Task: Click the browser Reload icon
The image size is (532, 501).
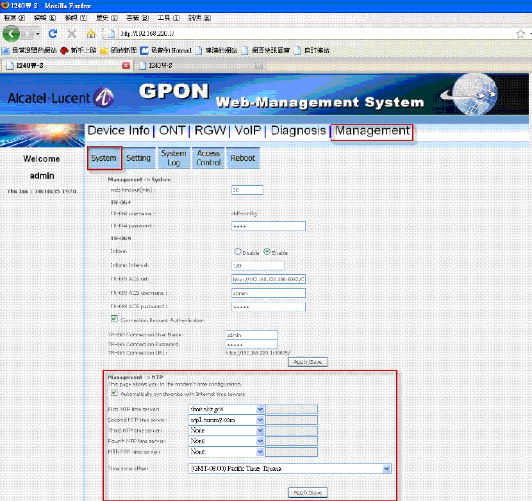Action: tap(53, 33)
